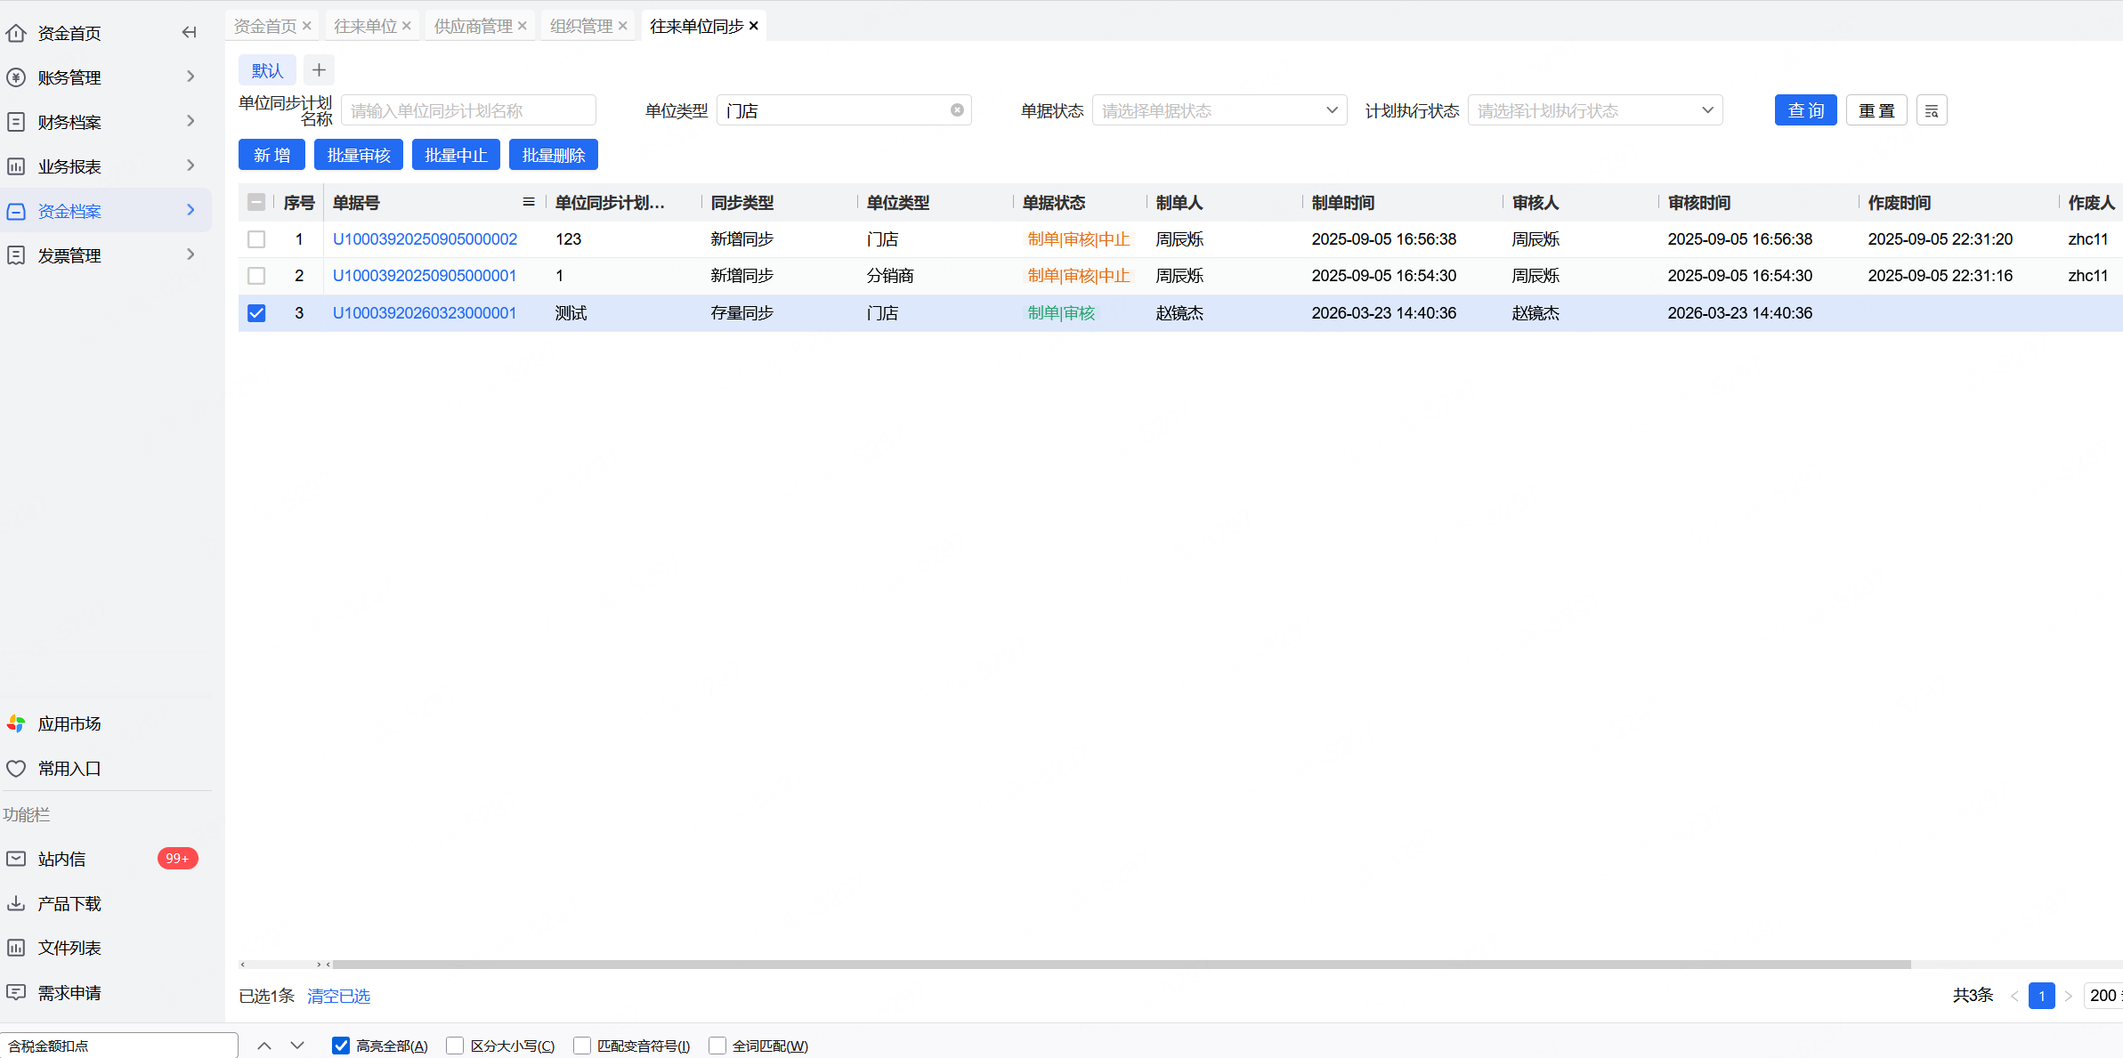The height and width of the screenshot is (1058, 2123).
Task: Click the plus icon next to 默认
Action: (319, 70)
